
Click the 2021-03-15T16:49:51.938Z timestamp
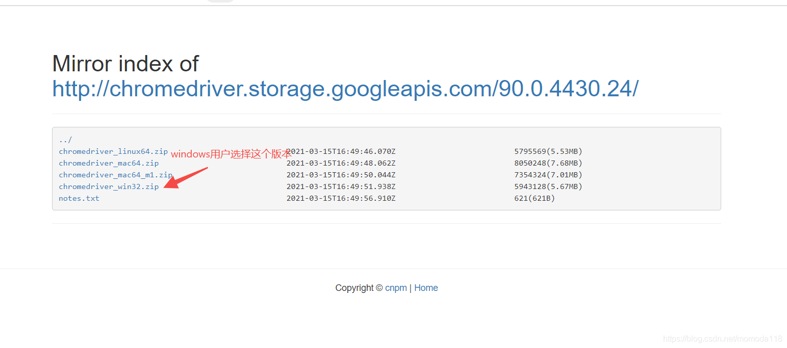341,186
